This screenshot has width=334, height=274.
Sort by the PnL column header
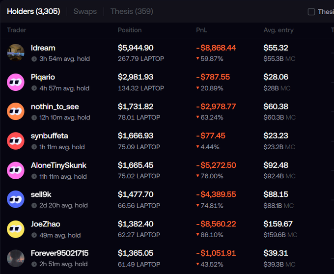201,30
